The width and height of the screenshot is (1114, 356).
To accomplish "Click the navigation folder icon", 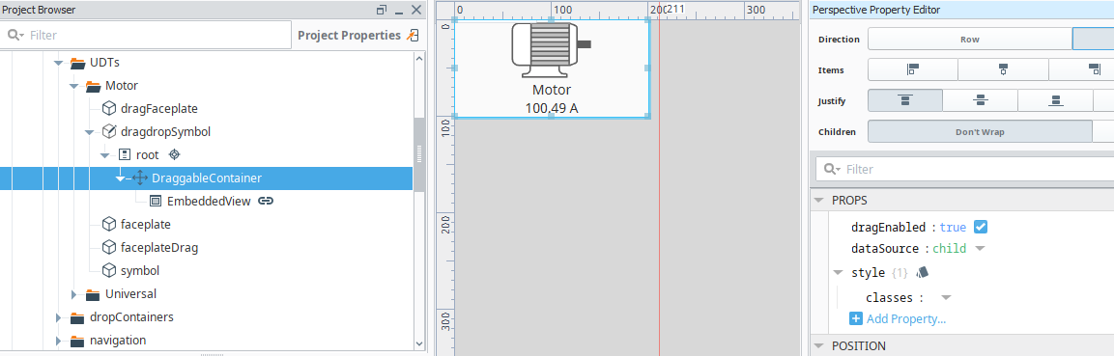I will tap(77, 341).
